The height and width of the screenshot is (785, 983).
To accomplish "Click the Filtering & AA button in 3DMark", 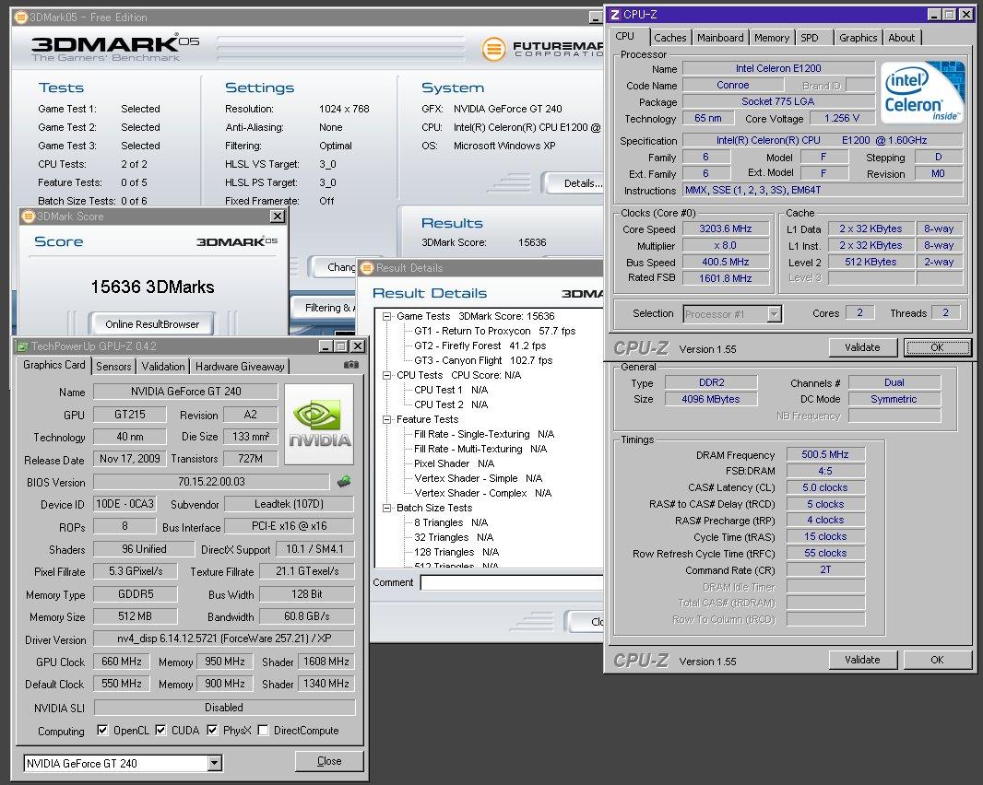I will click(324, 308).
